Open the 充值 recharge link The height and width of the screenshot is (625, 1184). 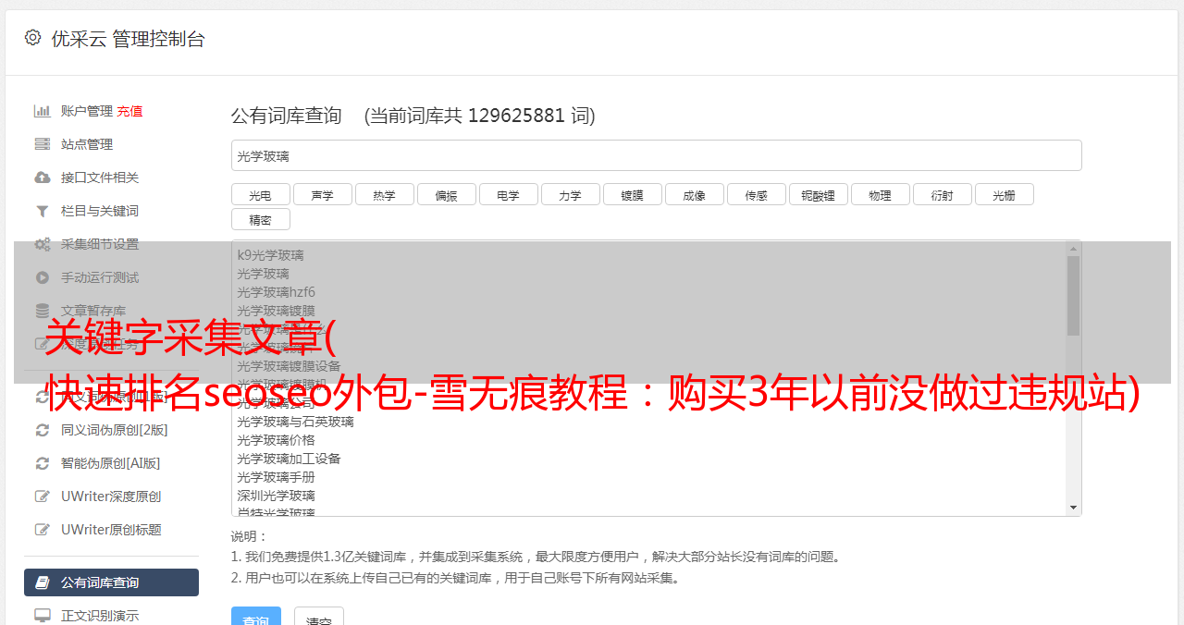(129, 111)
